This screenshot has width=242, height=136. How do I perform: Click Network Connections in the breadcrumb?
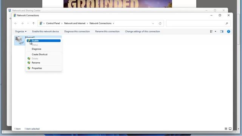click(x=101, y=23)
